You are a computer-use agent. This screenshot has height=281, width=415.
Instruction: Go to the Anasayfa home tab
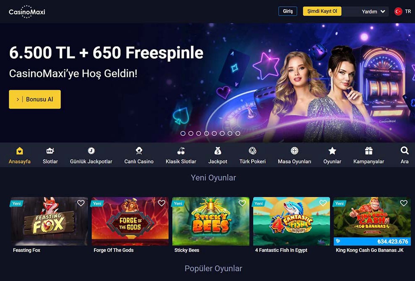pyautogui.click(x=20, y=156)
